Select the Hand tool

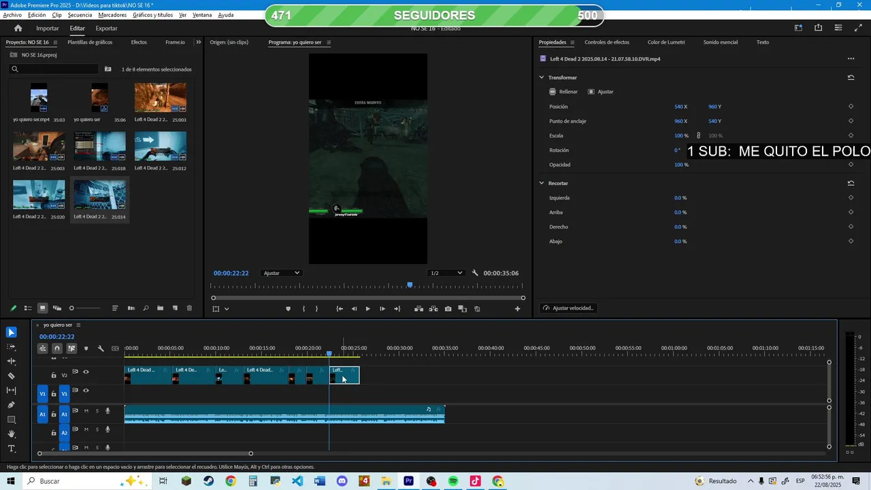(12, 434)
